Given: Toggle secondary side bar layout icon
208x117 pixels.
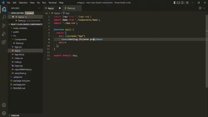Looking at the screenshot, I should click(182, 3).
